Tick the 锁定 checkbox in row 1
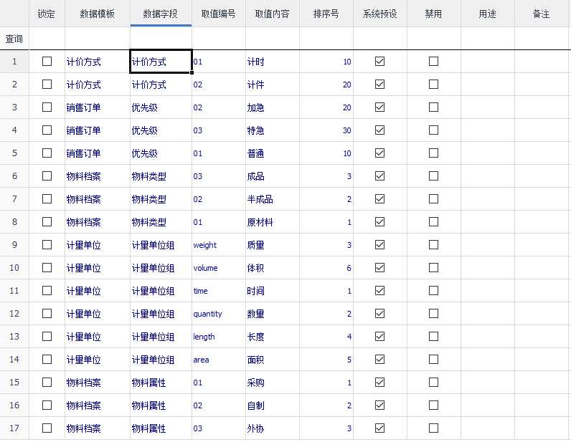This screenshot has width=571, height=442. point(47,61)
